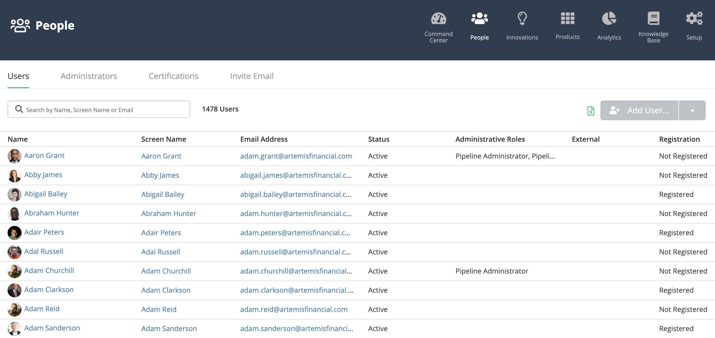715x338 pixels.
Task: Click the adam.sanderson email address link
Action: click(296, 329)
